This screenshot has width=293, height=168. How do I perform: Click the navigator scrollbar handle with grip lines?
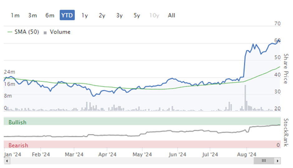(264, 161)
